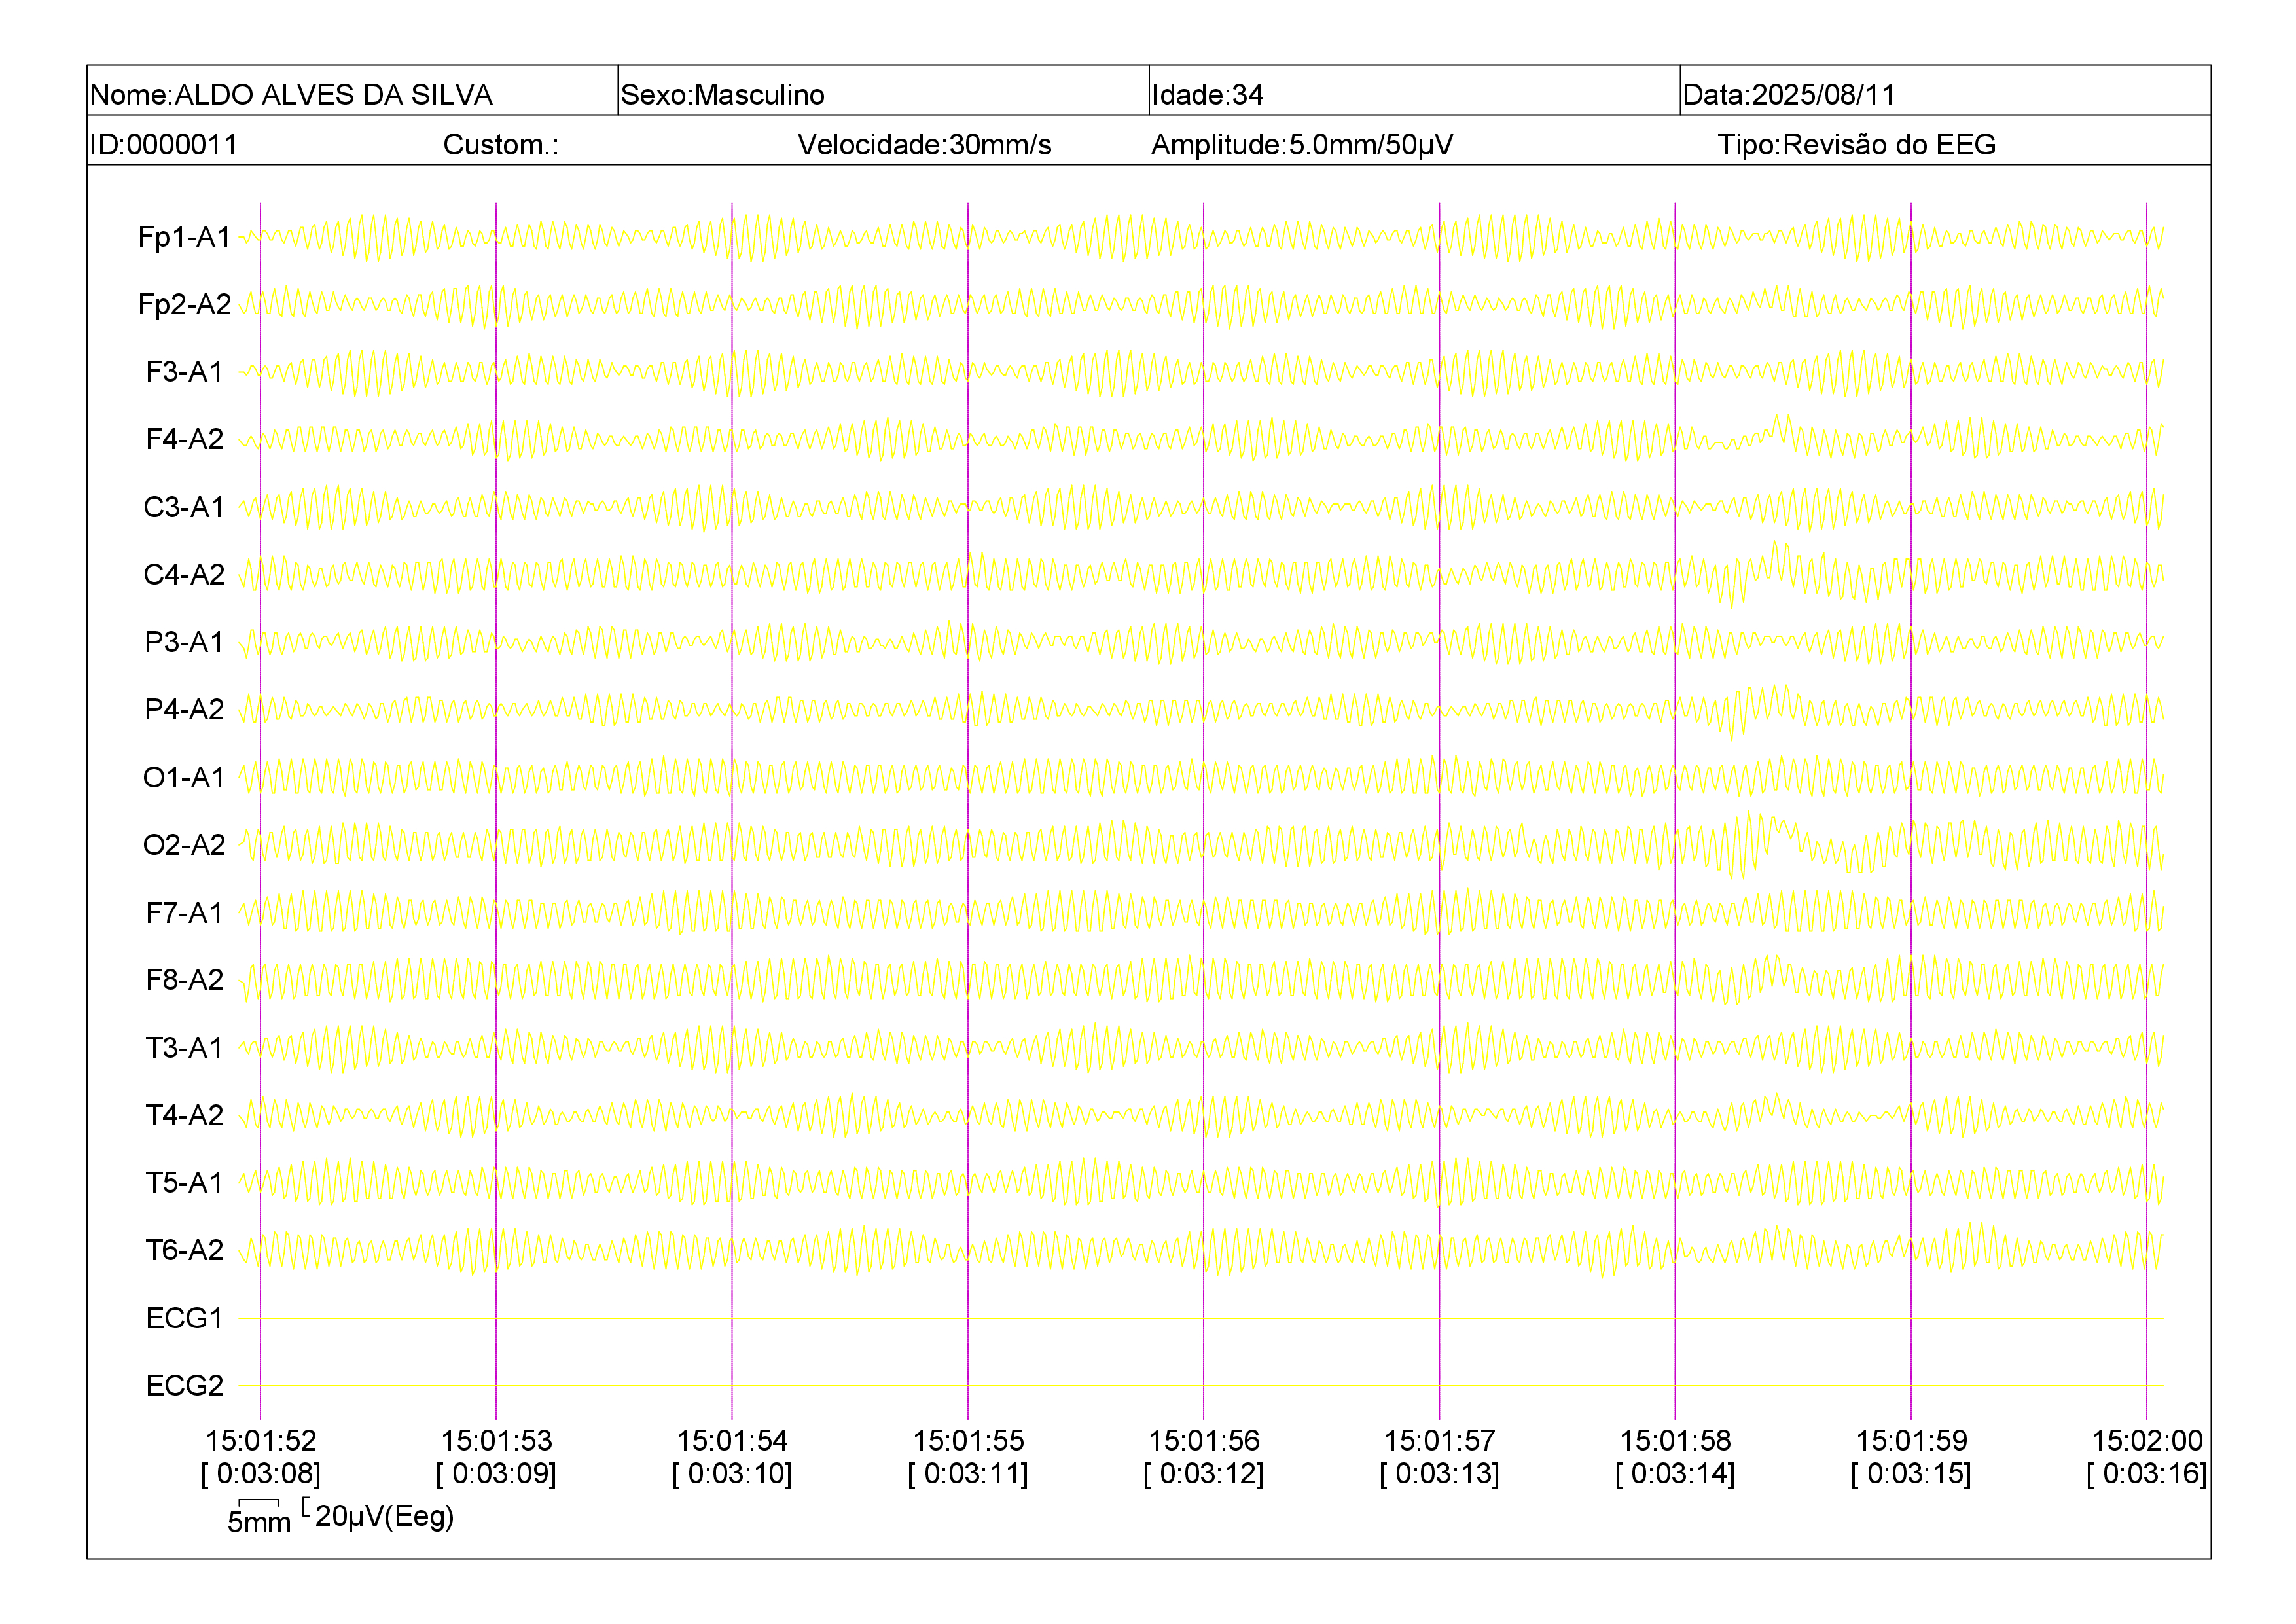2296x1624 pixels.
Task: Click the elapsed time [0:03:08]
Action: pos(261,1474)
